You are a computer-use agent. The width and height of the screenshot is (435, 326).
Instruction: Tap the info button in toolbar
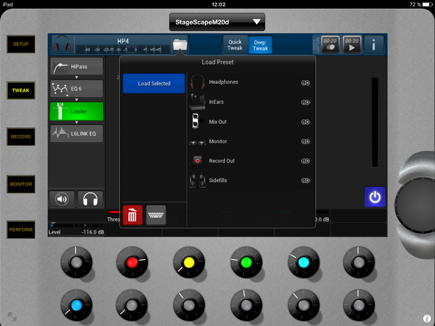pos(373,45)
